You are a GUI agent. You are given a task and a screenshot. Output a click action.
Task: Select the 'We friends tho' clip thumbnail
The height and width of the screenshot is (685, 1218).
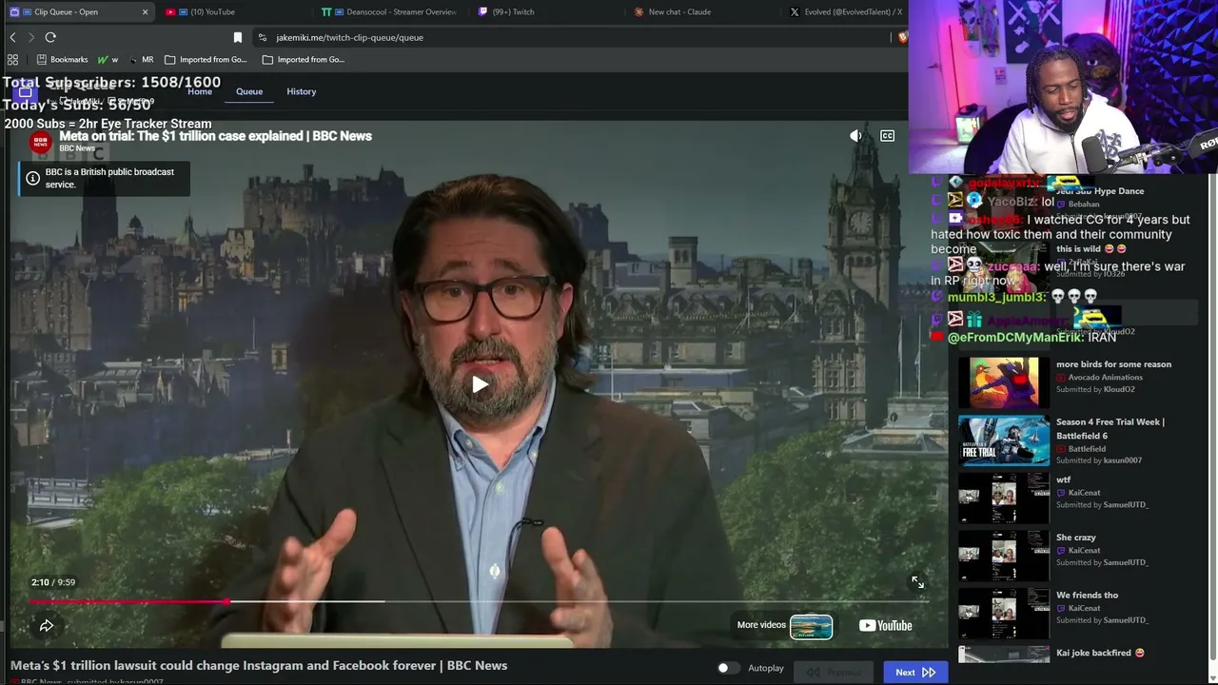tap(1004, 614)
